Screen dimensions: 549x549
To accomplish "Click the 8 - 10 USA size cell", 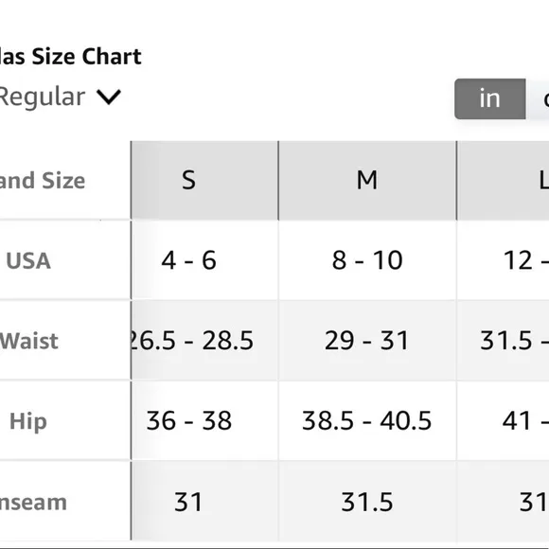I will [367, 260].
